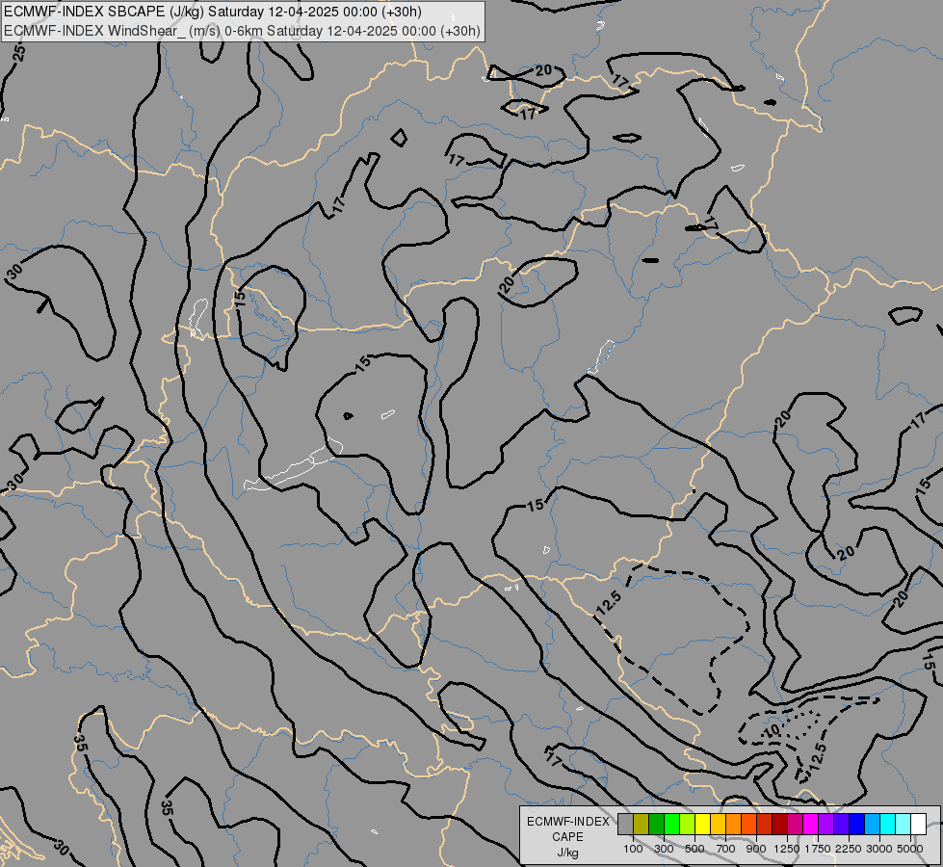943x867 pixels.
Task: Select the bright green legend swatch
Action: click(671, 824)
